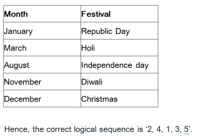Select the November cell
Viewport: 197px width, 136px height.
tap(42, 82)
